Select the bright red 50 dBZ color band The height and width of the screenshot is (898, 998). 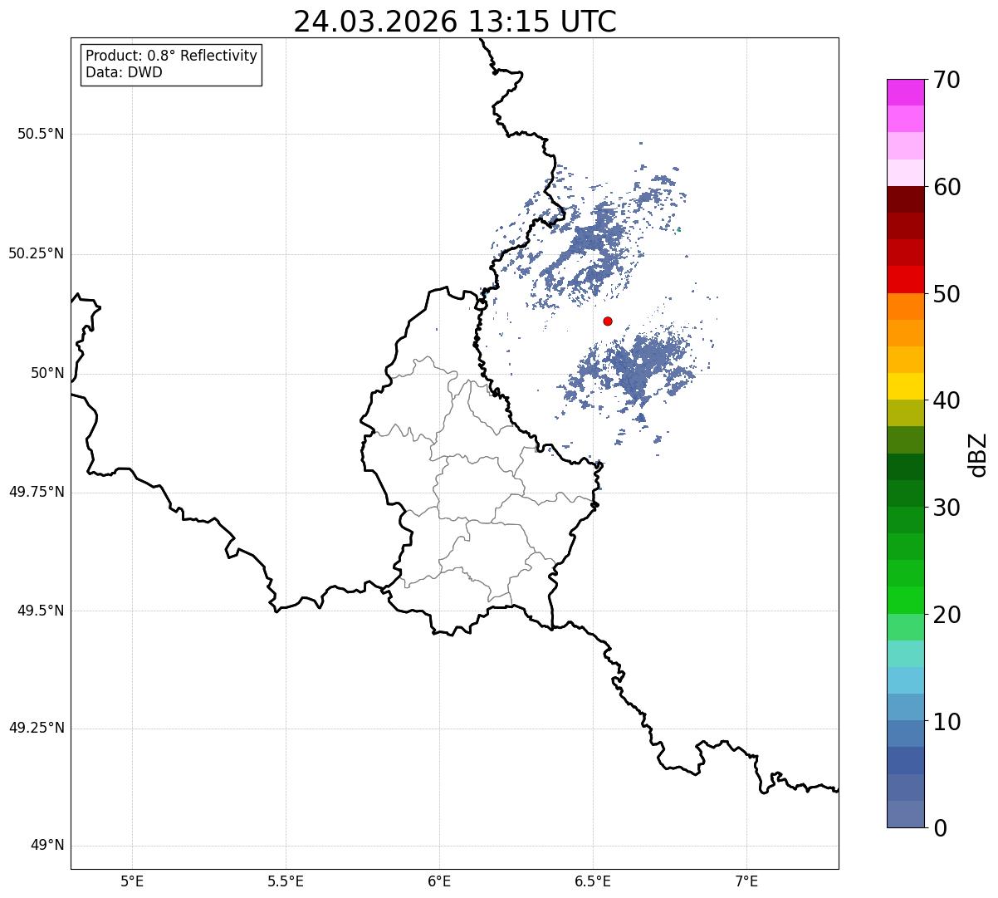coord(905,280)
